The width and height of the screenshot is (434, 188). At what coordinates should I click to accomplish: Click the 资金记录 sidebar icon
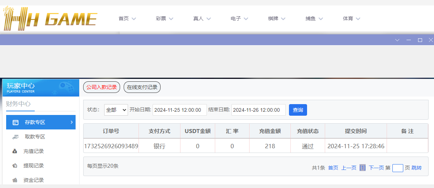[15, 180]
